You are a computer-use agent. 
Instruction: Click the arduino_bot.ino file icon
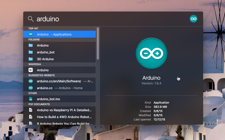pyautogui.click(x=31, y=99)
